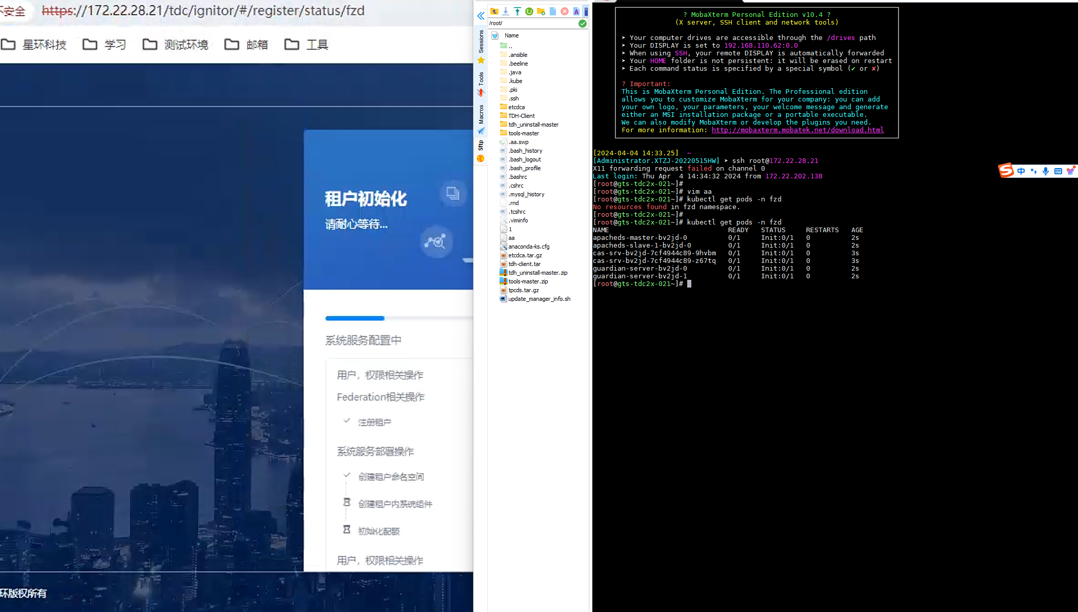Click the red delete icon in SFTP toolbar
Image resolution: width=1078 pixels, height=612 pixels.
pos(565,11)
